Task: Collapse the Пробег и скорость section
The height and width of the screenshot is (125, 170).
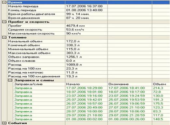Action: (4, 22)
